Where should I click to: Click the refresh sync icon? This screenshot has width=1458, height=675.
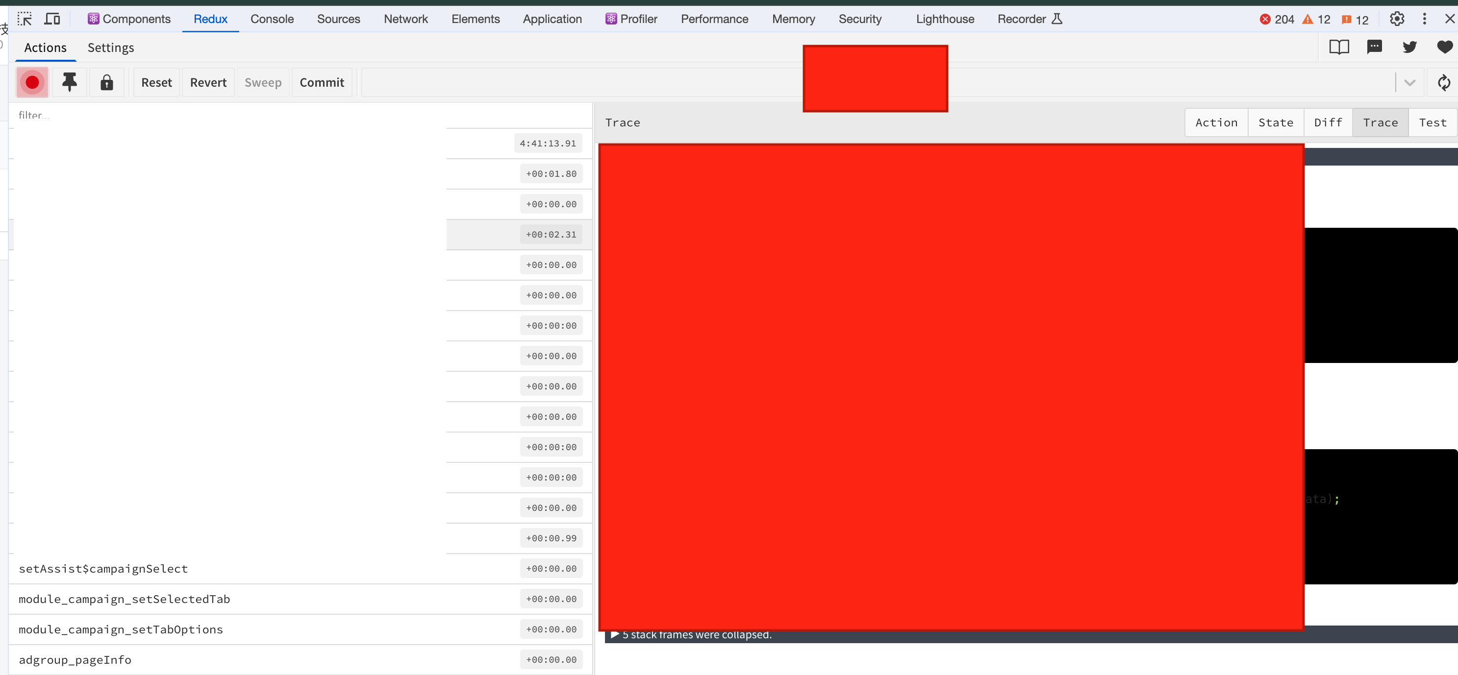pyautogui.click(x=1444, y=82)
